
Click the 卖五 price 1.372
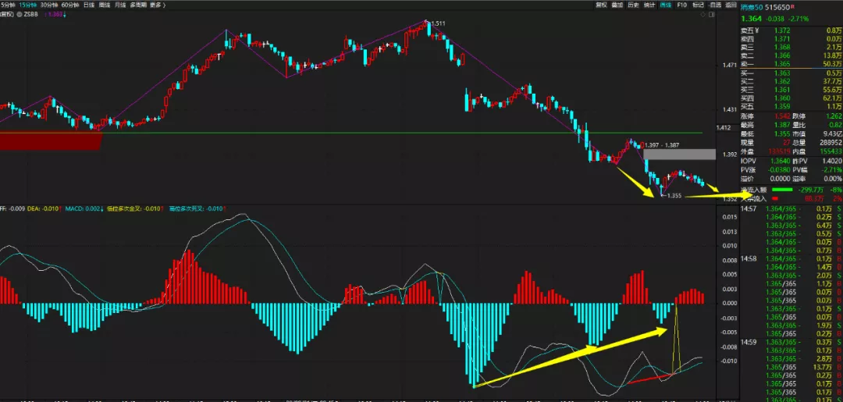[x=781, y=30]
